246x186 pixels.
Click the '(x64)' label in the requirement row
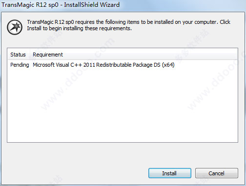[x=168, y=65]
